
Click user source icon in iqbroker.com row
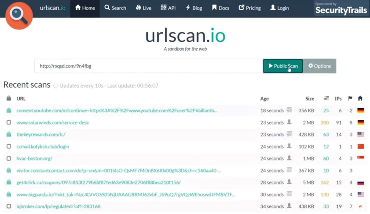(x=289, y=206)
